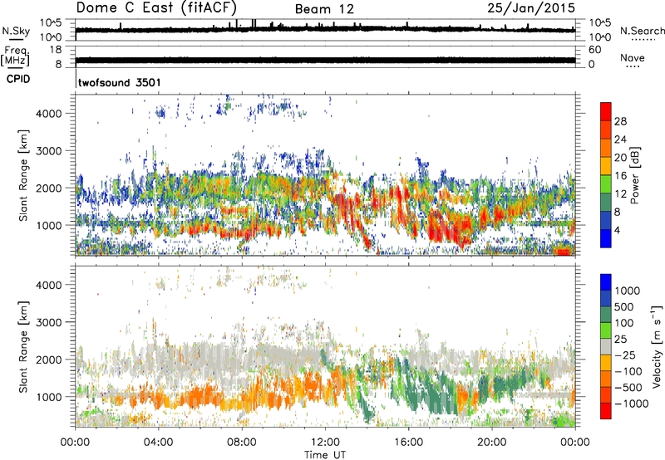
Task: Select the 'Freq. [MHz]' axis label
Action: [15, 56]
